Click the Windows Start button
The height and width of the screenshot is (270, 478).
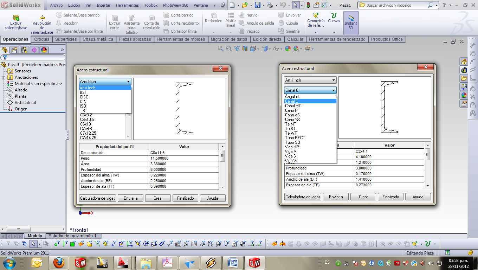tap(8, 263)
